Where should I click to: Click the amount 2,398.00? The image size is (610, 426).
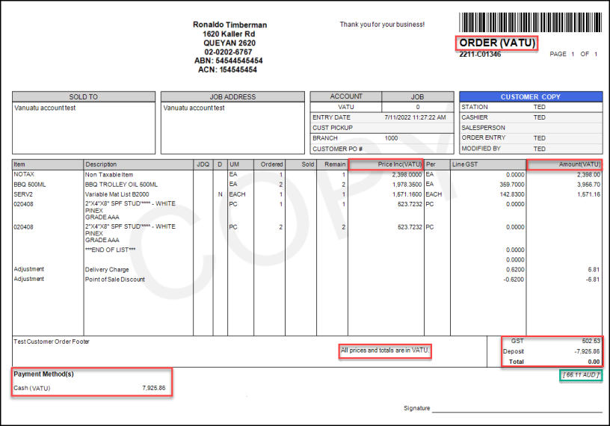588,175
